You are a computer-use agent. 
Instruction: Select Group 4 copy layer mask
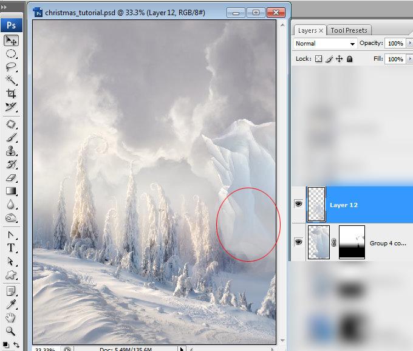(352, 242)
